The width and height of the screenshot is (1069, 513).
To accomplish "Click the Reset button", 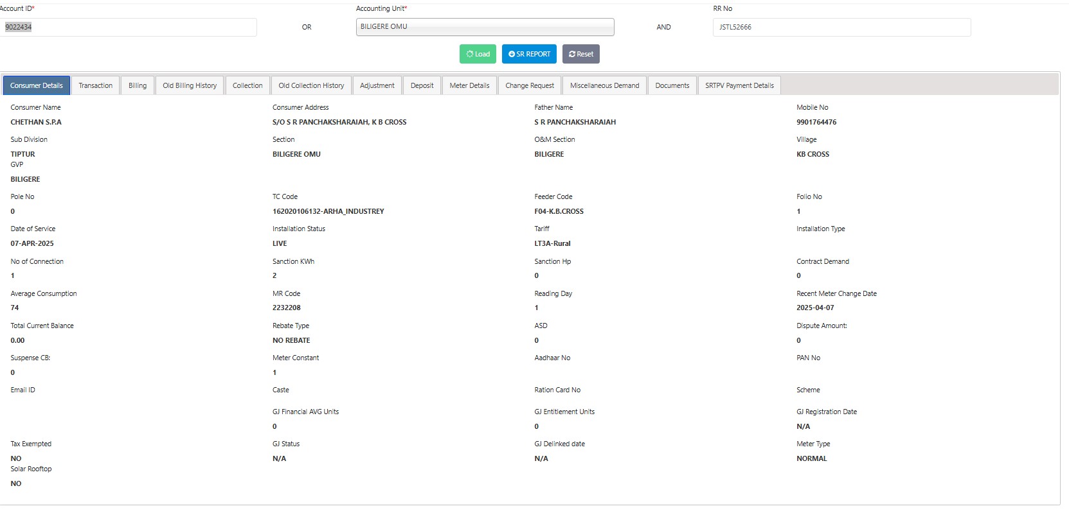I will [x=581, y=54].
